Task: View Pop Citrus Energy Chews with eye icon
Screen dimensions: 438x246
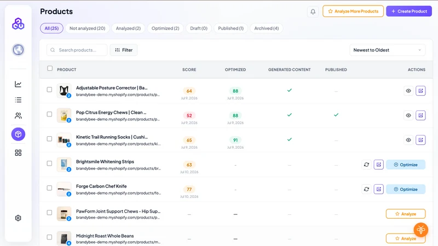Action: pos(408,115)
